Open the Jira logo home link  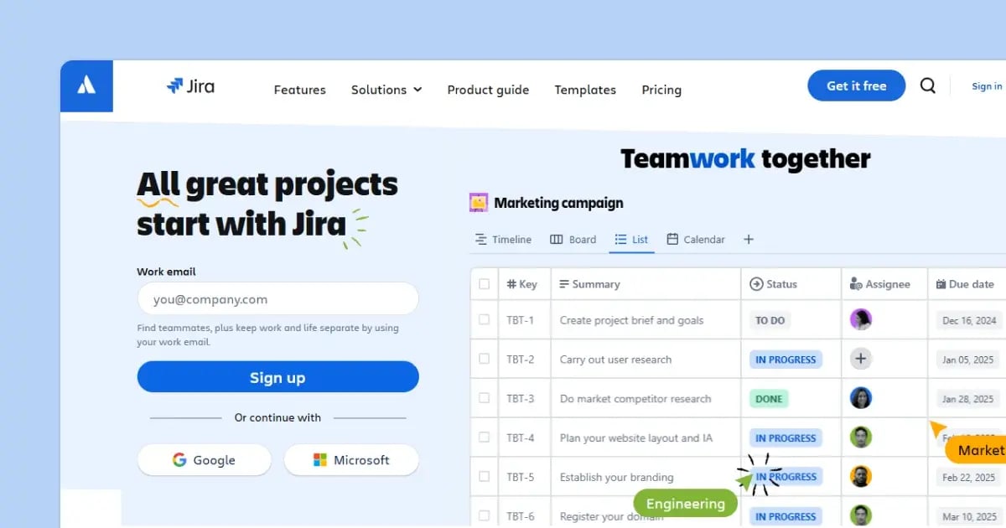pos(190,85)
